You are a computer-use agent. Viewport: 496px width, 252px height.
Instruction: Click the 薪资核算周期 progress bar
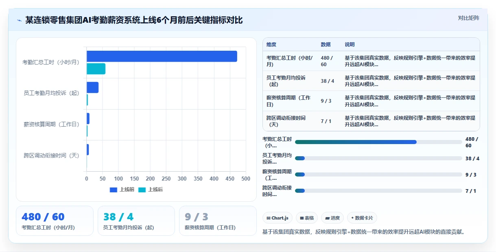tap(378, 174)
